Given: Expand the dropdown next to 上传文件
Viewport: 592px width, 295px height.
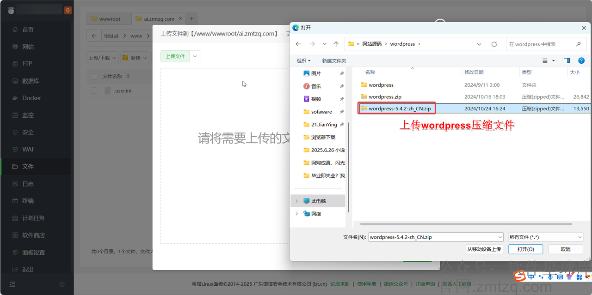Looking at the screenshot, I should 195,56.
